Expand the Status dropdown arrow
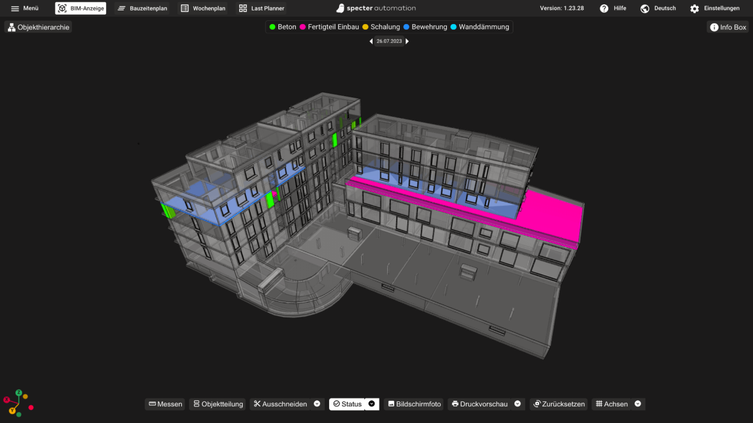 (x=372, y=404)
